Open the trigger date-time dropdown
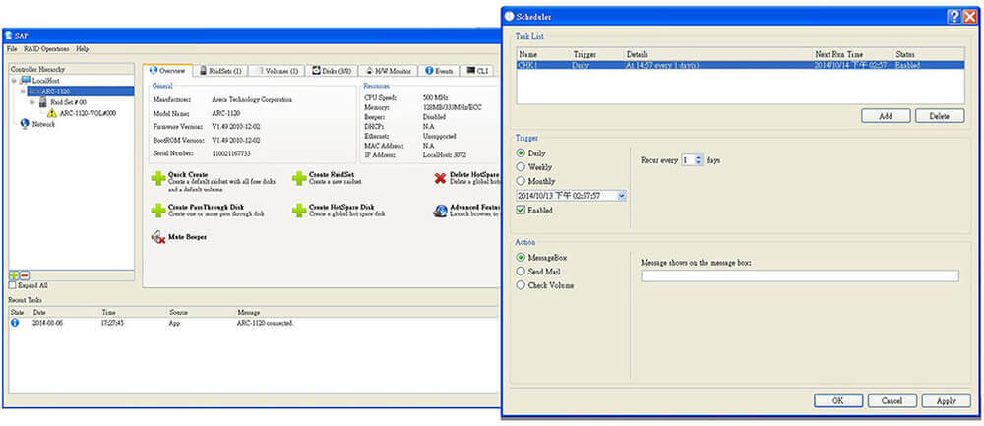Viewport: 984px width, 426px height. point(622,196)
